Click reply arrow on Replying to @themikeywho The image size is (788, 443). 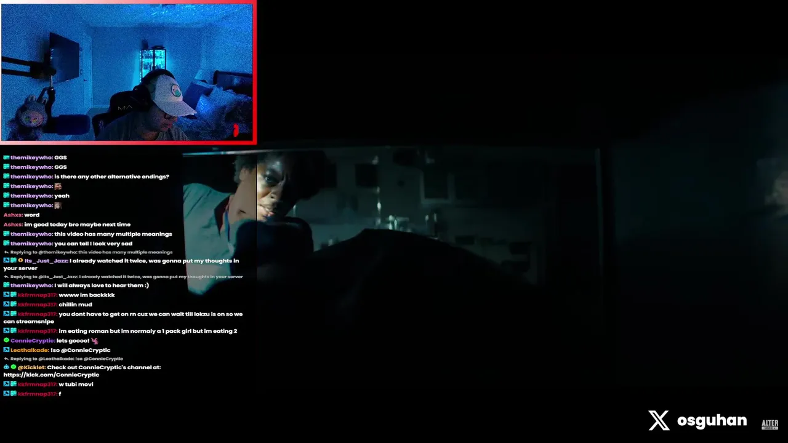click(6, 252)
